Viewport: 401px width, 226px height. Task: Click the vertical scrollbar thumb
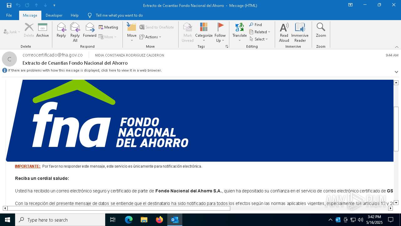[396, 129]
